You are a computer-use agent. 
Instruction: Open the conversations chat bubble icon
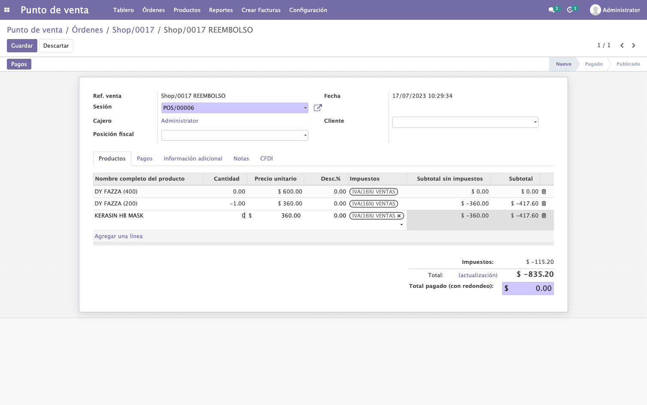tap(552, 10)
